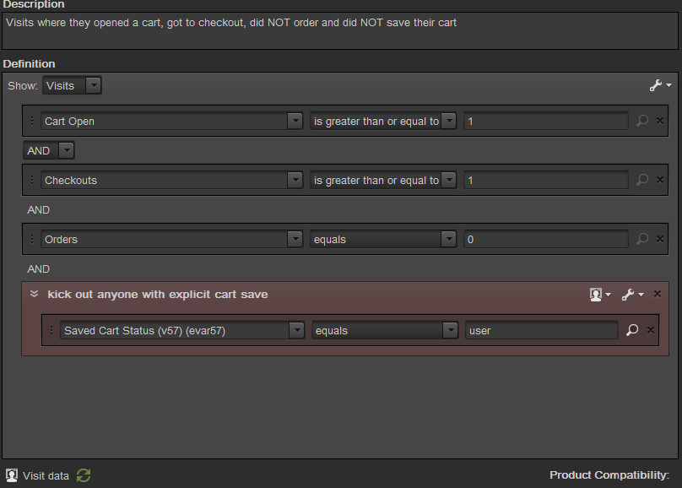Delete the Checkouts condition row
The width and height of the screenshot is (682, 488).
(660, 180)
